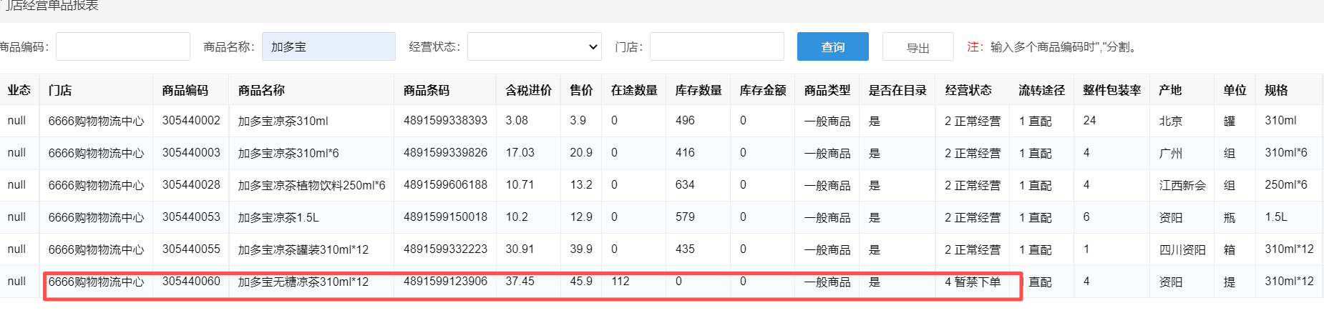
Task: Click the blue 查询 search button
Action: pyautogui.click(x=832, y=46)
